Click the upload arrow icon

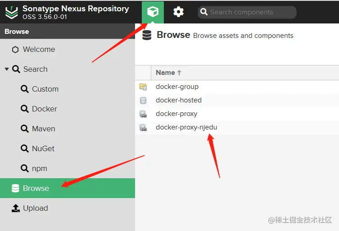16,208
